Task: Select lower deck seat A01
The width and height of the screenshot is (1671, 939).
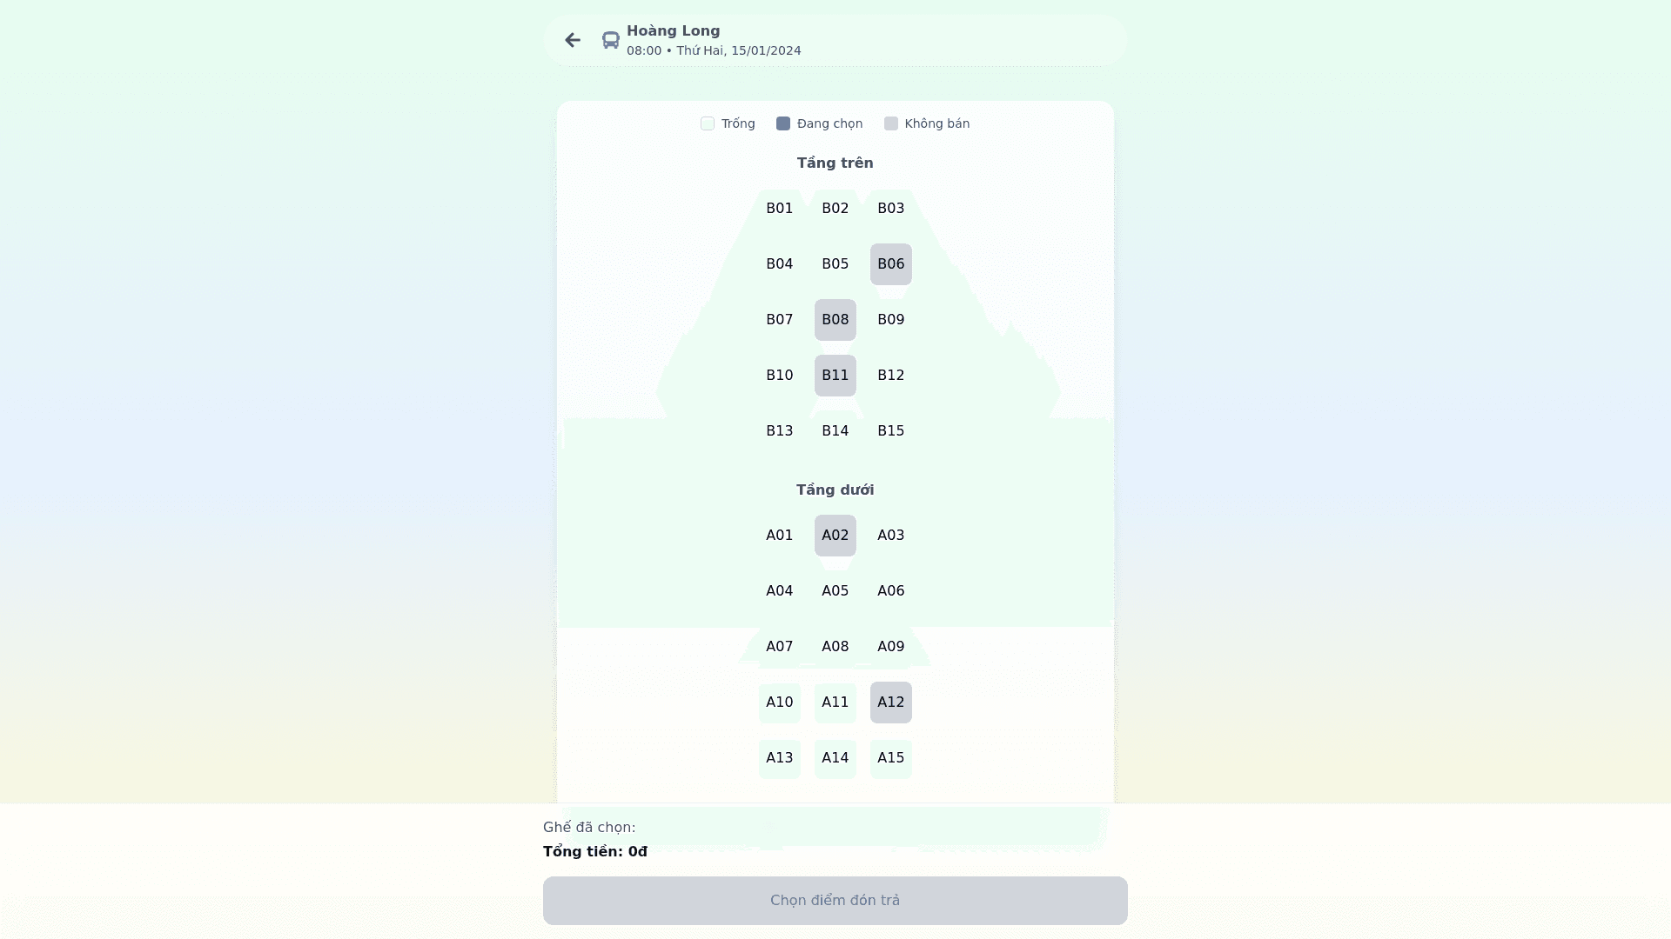Action: point(779,536)
